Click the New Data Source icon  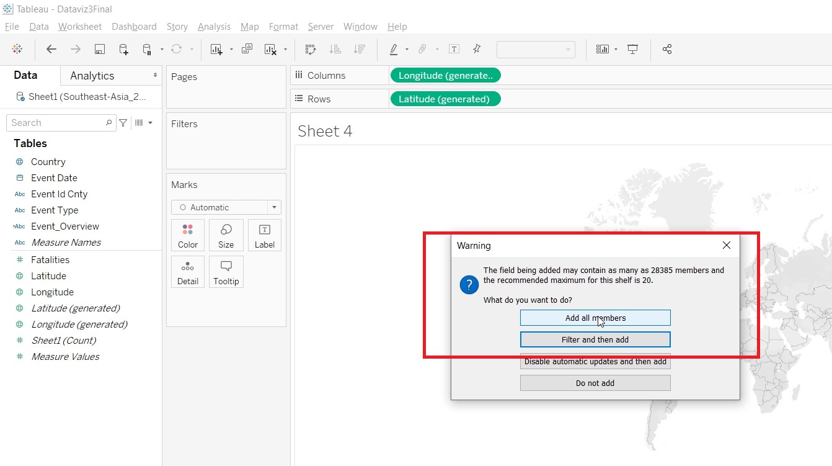[123, 50]
